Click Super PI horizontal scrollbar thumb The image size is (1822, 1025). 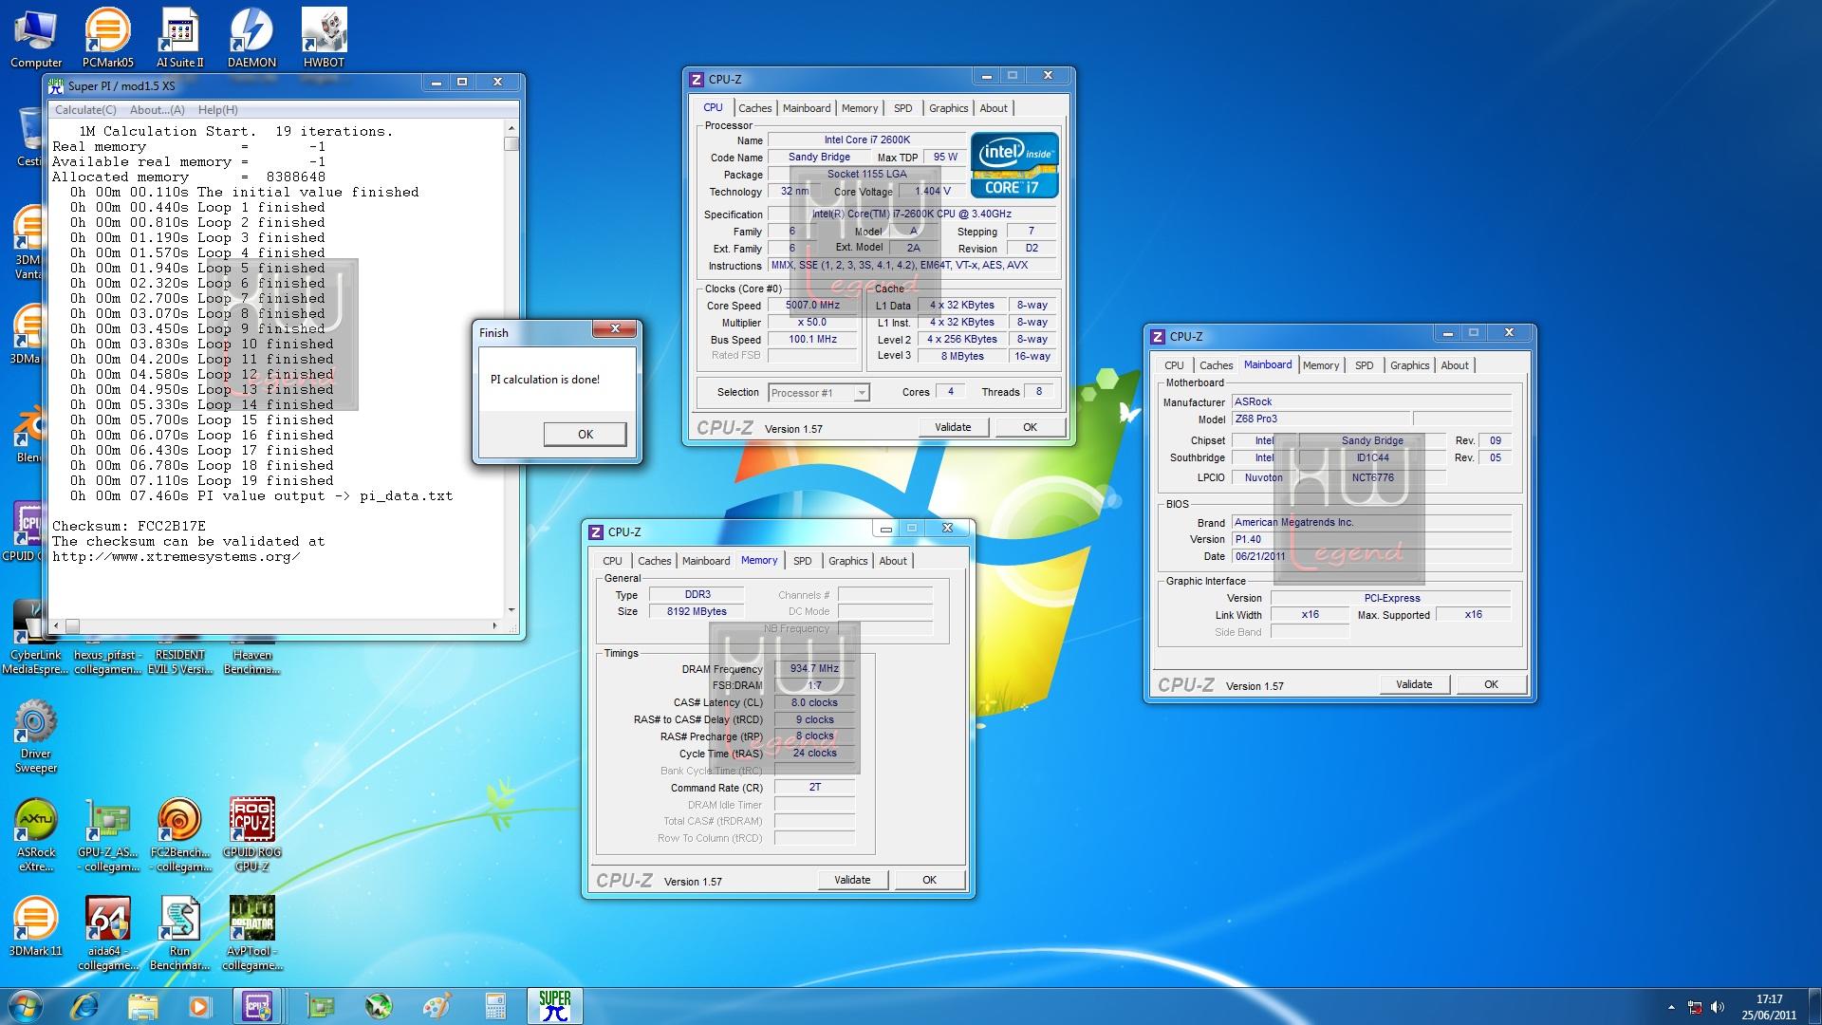point(72,625)
